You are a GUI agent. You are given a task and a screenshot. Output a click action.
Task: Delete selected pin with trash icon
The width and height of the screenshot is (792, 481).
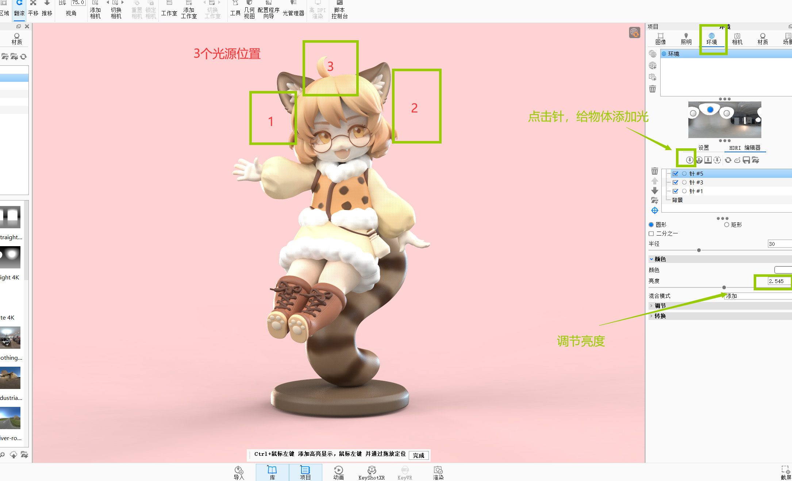(654, 171)
